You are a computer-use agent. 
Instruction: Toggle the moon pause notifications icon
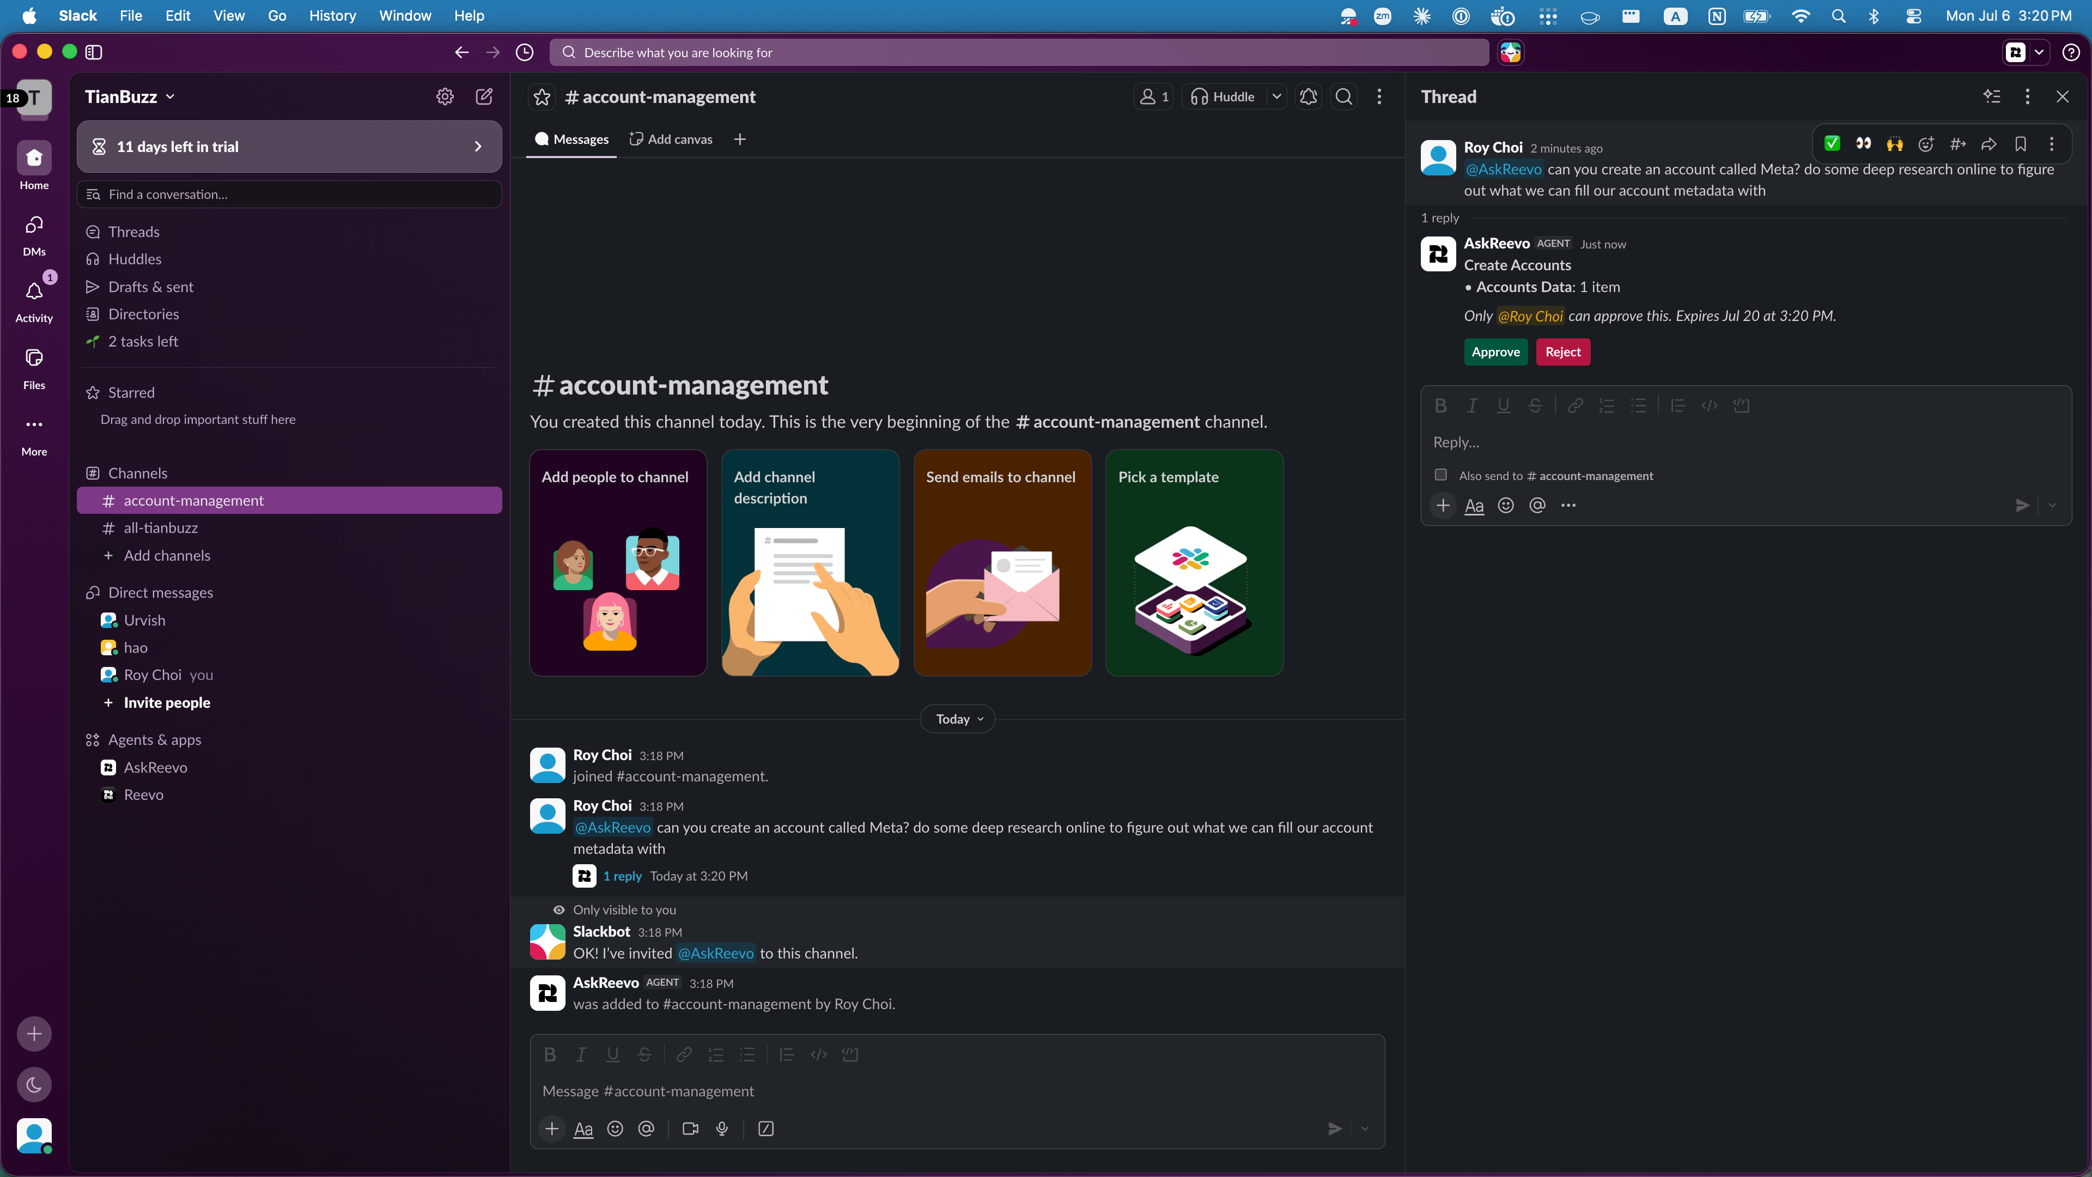(34, 1084)
